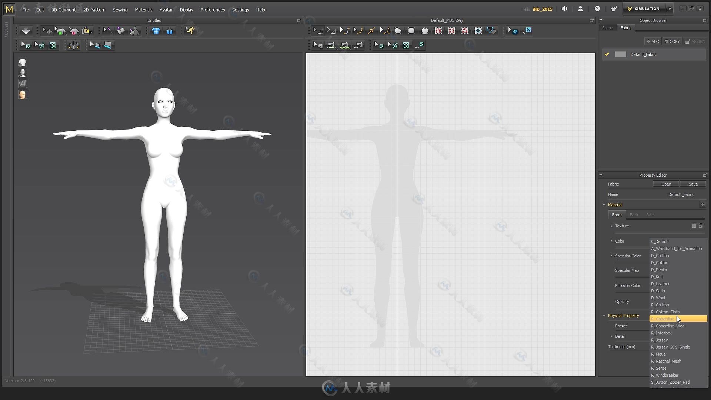
Task: Open the Sewing menu
Action: pyautogui.click(x=120, y=10)
